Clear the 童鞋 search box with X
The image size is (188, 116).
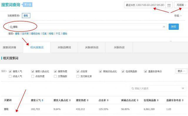[164, 27]
